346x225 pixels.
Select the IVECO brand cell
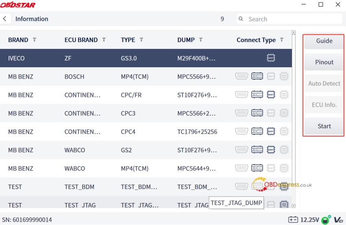[16, 58]
